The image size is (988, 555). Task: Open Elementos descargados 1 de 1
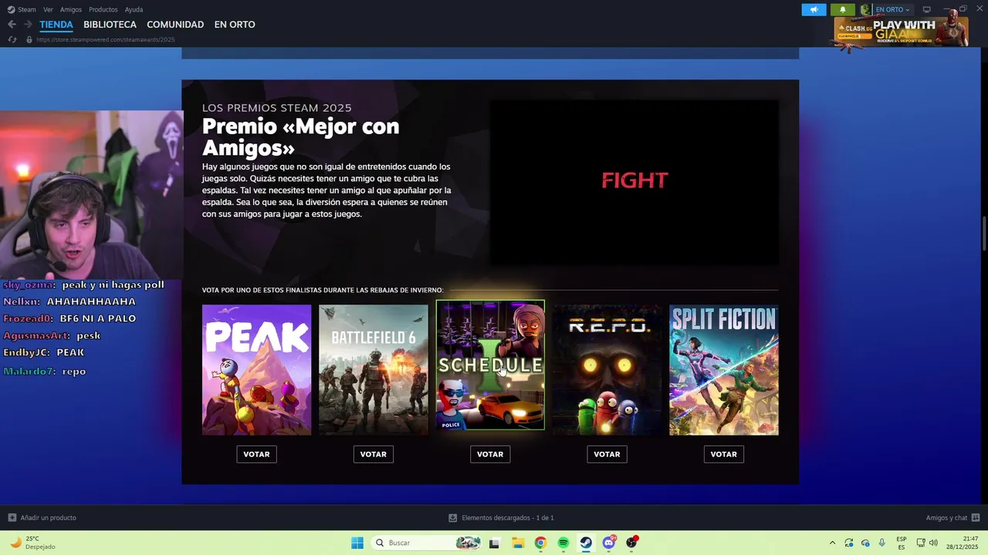507,518
